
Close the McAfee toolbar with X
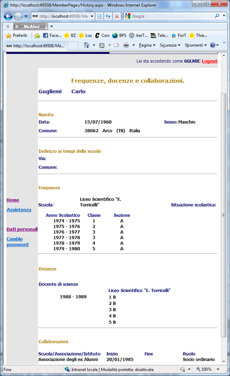[8, 26]
